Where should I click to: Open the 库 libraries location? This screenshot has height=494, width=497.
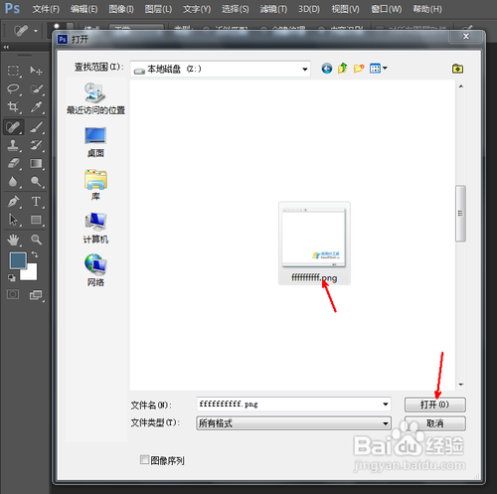click(x=95, y=185)
